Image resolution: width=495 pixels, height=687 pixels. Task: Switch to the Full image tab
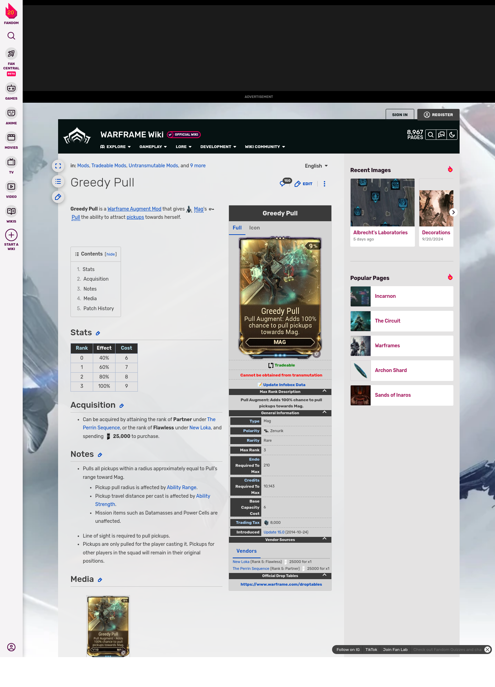click(237, 228)
